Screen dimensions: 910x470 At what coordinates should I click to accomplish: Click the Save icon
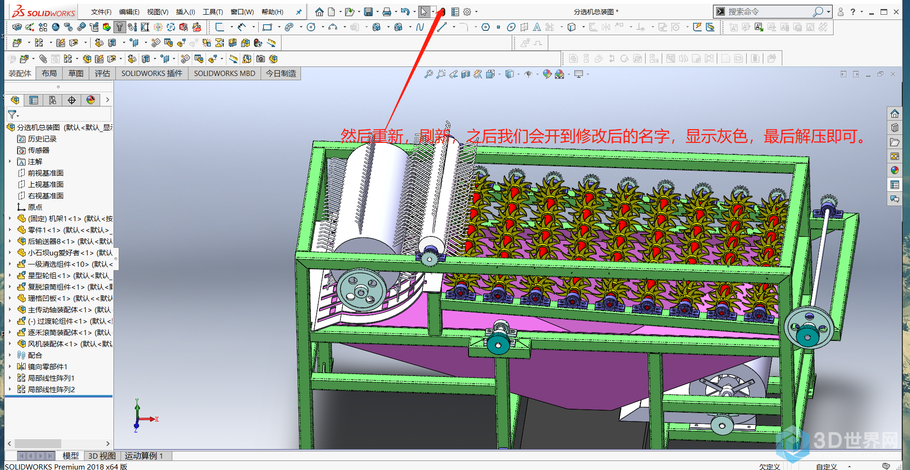tap(368, 12)
